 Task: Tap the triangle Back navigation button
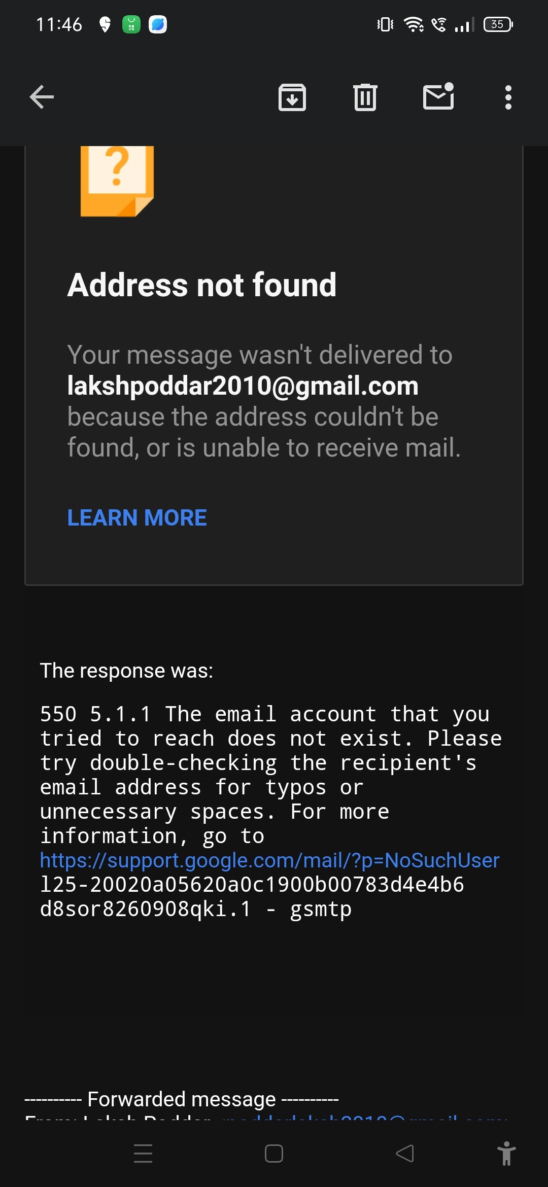click(x=405, y=1153)
